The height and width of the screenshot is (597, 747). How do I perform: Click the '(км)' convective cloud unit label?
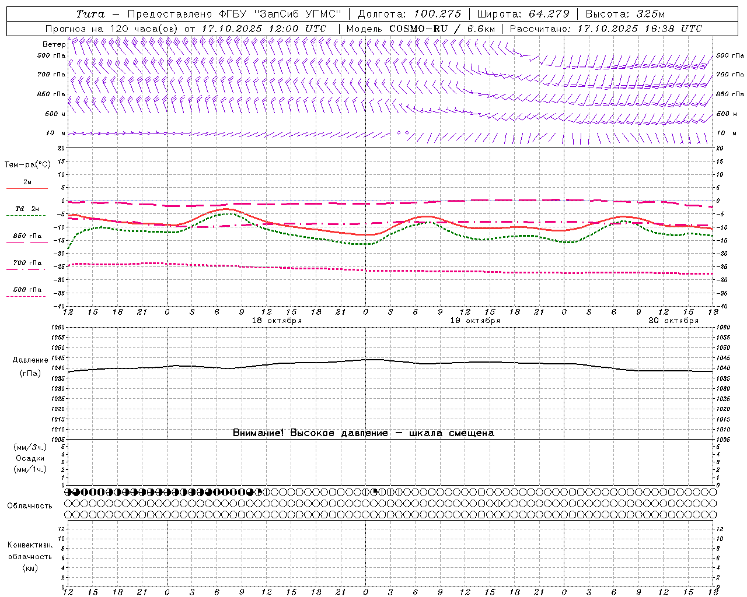(x=30, y=568)
